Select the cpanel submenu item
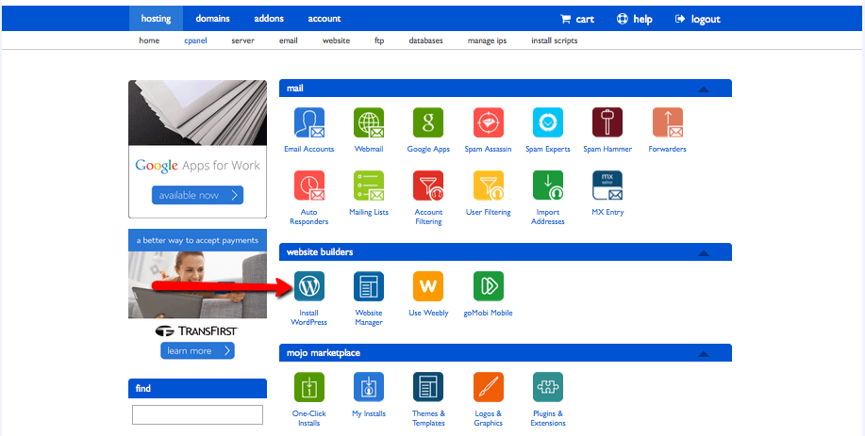 (x=196, y=40)
